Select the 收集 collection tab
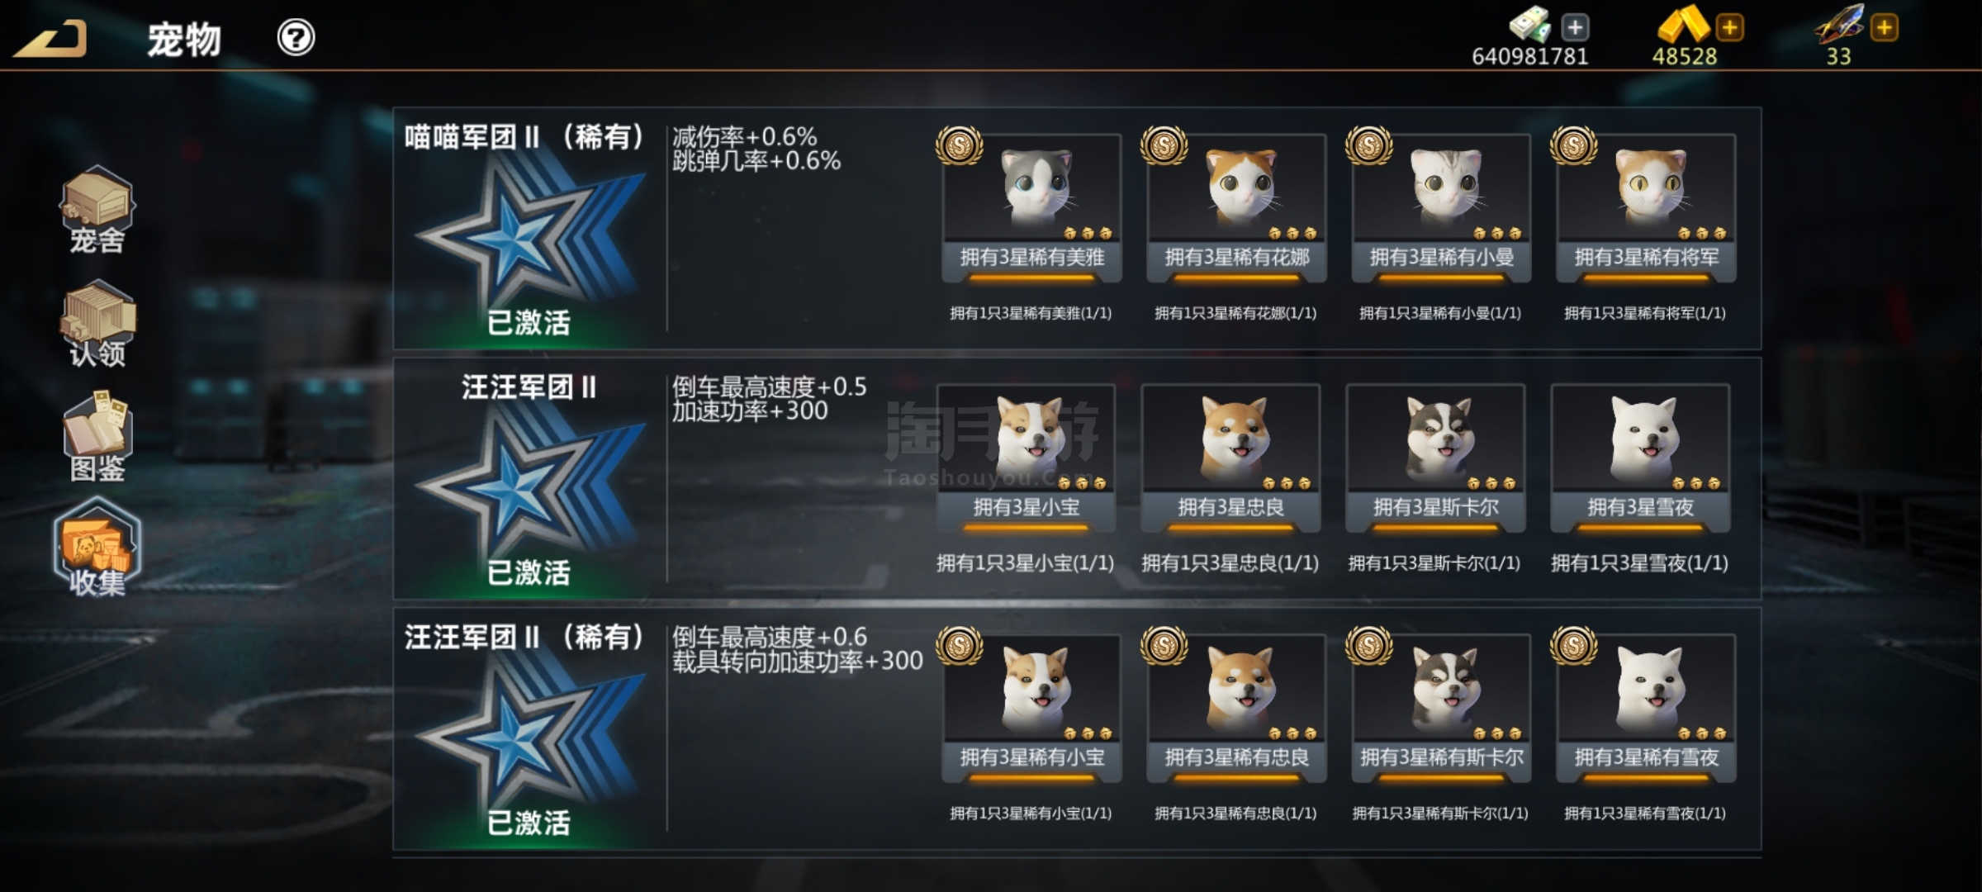 coord(97,547)
